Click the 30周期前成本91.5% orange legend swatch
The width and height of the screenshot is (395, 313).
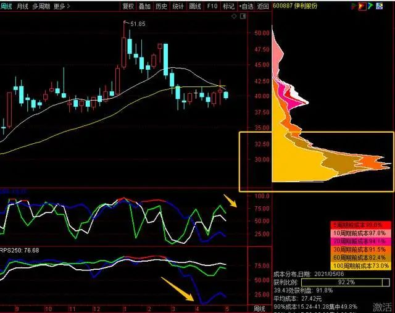(x=360, y=249)
